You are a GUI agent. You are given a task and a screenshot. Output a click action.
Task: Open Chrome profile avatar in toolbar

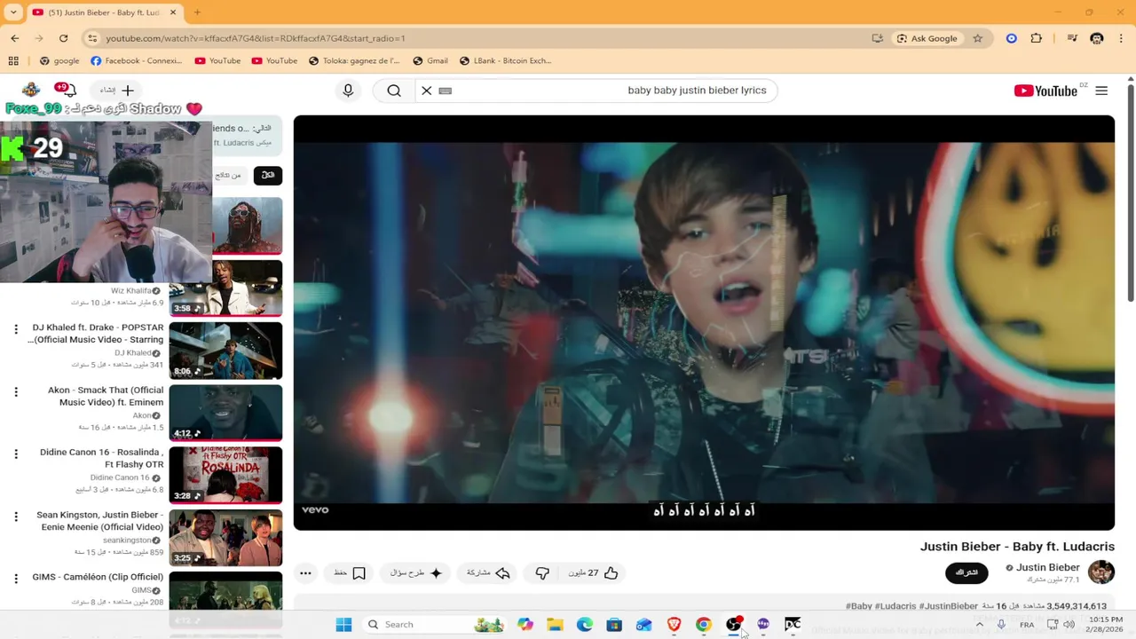1097,38
